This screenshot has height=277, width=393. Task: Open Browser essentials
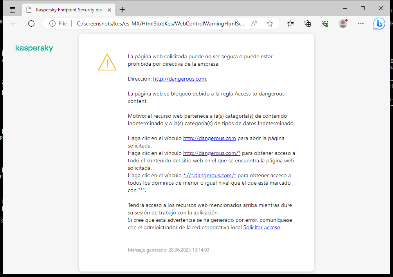coord(325,23)
